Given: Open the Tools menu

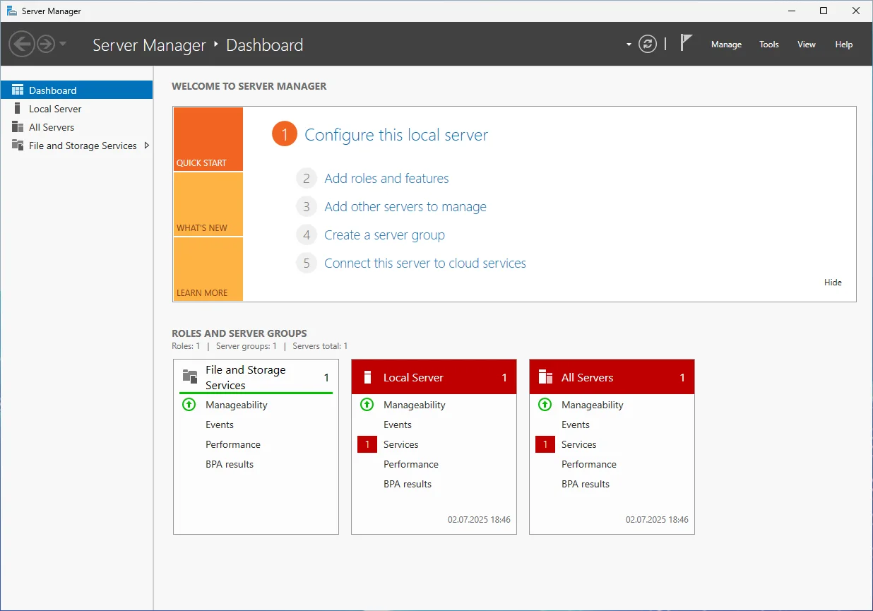Looking at the screenshot, I should pos(769,45).
